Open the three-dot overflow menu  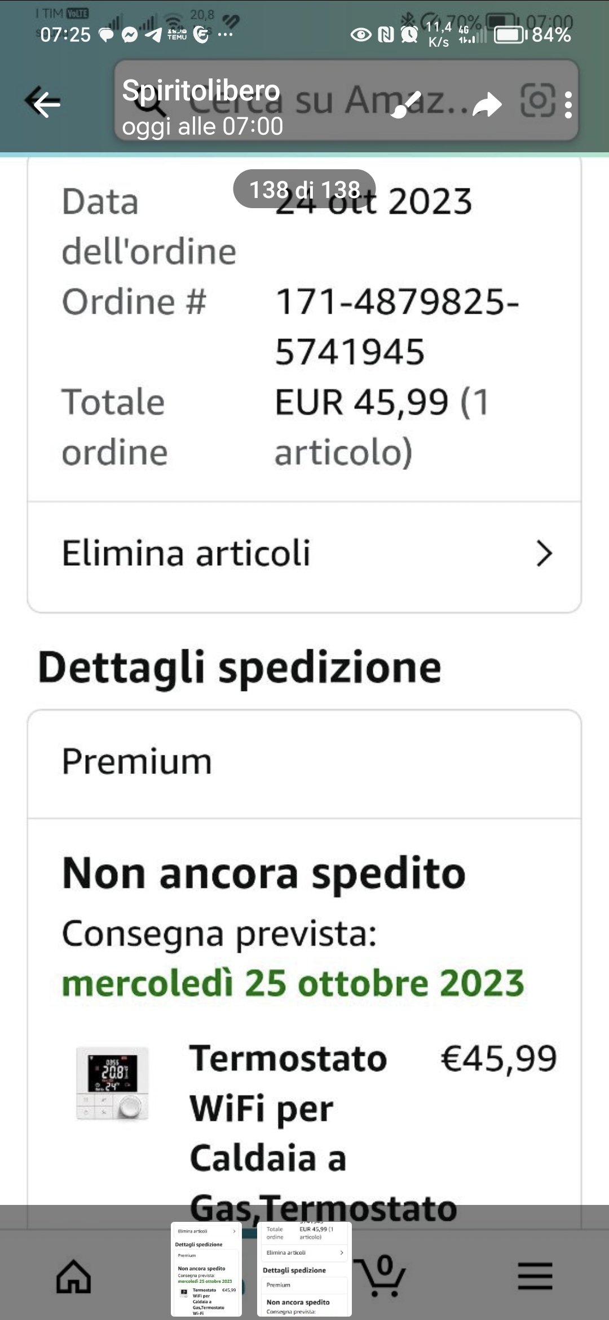click(568, 104)
